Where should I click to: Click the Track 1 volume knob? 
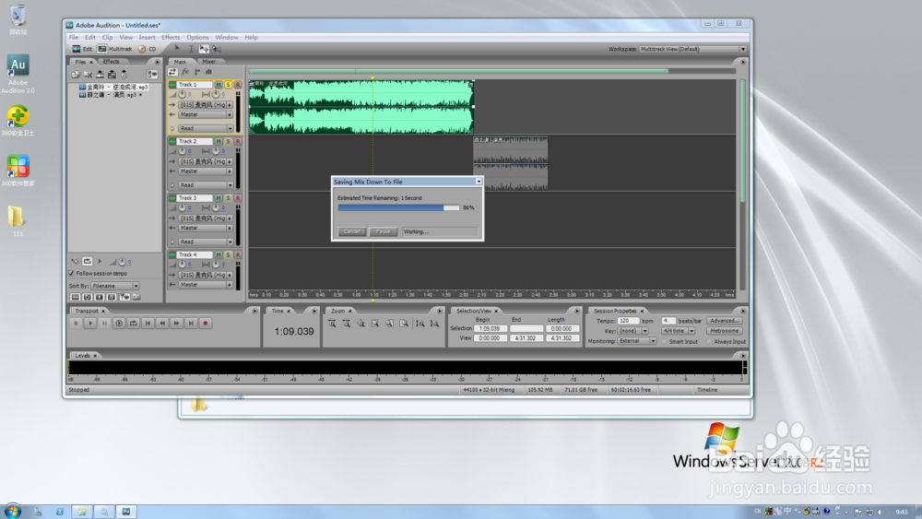pos(183,94)
